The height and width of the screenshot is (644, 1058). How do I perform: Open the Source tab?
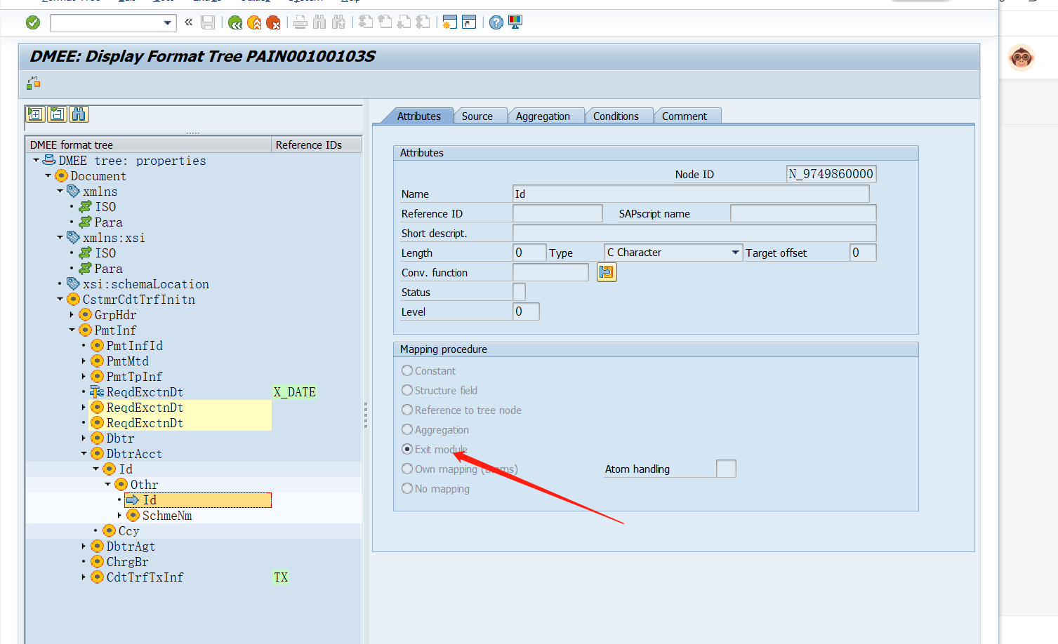click(480, 115)
